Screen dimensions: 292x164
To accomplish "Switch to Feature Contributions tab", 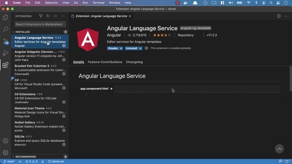I will pyautogui.click(x=105, y=62).
